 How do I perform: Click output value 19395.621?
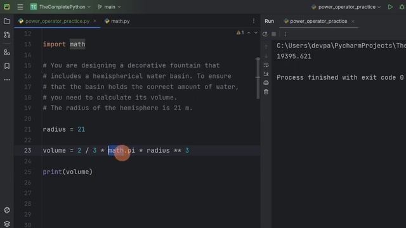tap(294, 56)
